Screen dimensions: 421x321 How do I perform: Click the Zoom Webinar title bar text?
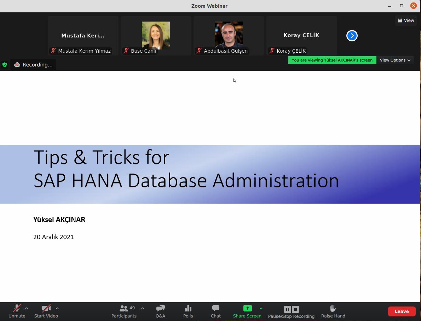click(x=209, y=6)
